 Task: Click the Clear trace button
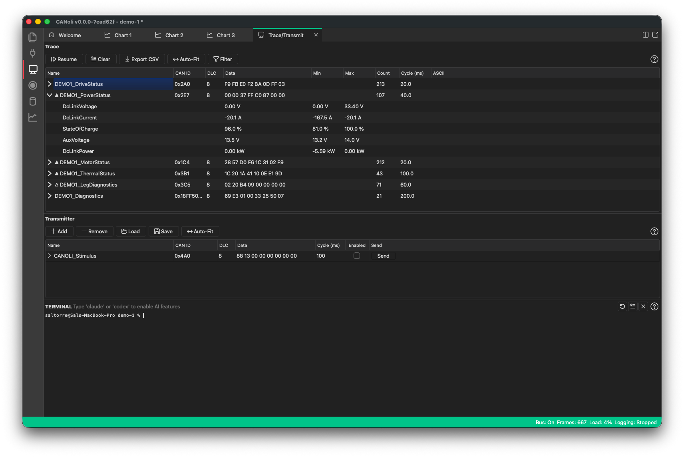101,59
